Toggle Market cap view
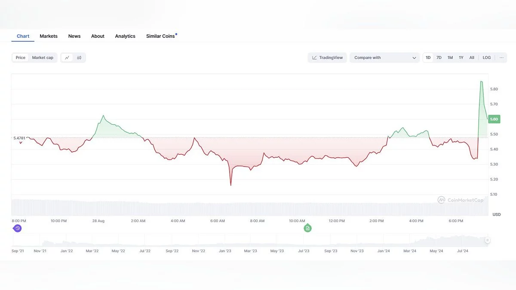This screenshot has width=516, height=290. [43, 58]
